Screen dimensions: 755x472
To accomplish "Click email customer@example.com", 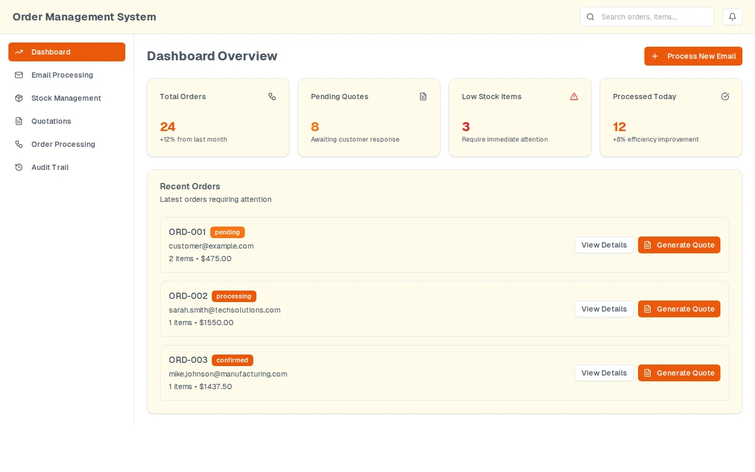I will (211, 246).
